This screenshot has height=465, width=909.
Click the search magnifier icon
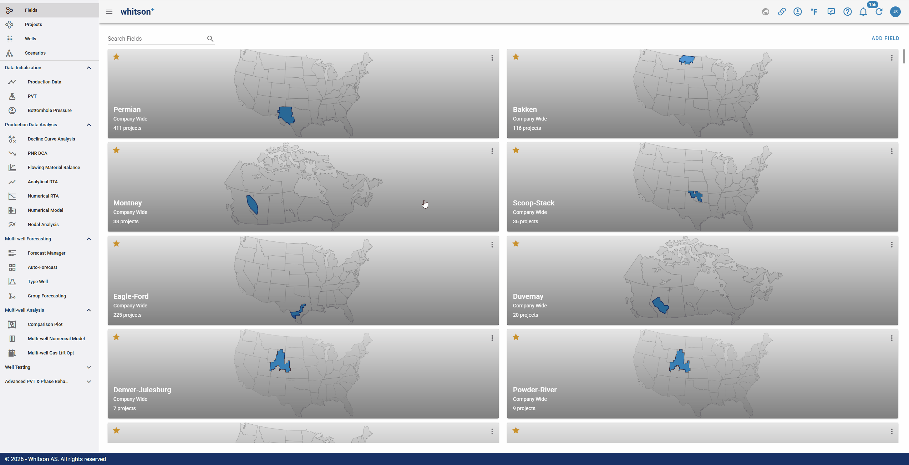click(x=210, y=39)
